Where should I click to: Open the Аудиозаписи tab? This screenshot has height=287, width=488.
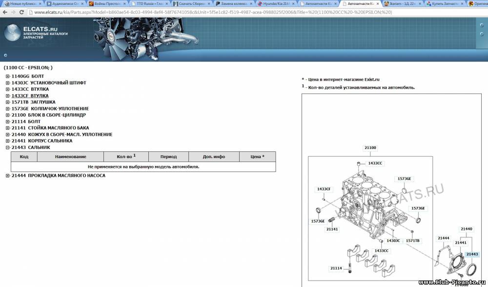point(65,4)
